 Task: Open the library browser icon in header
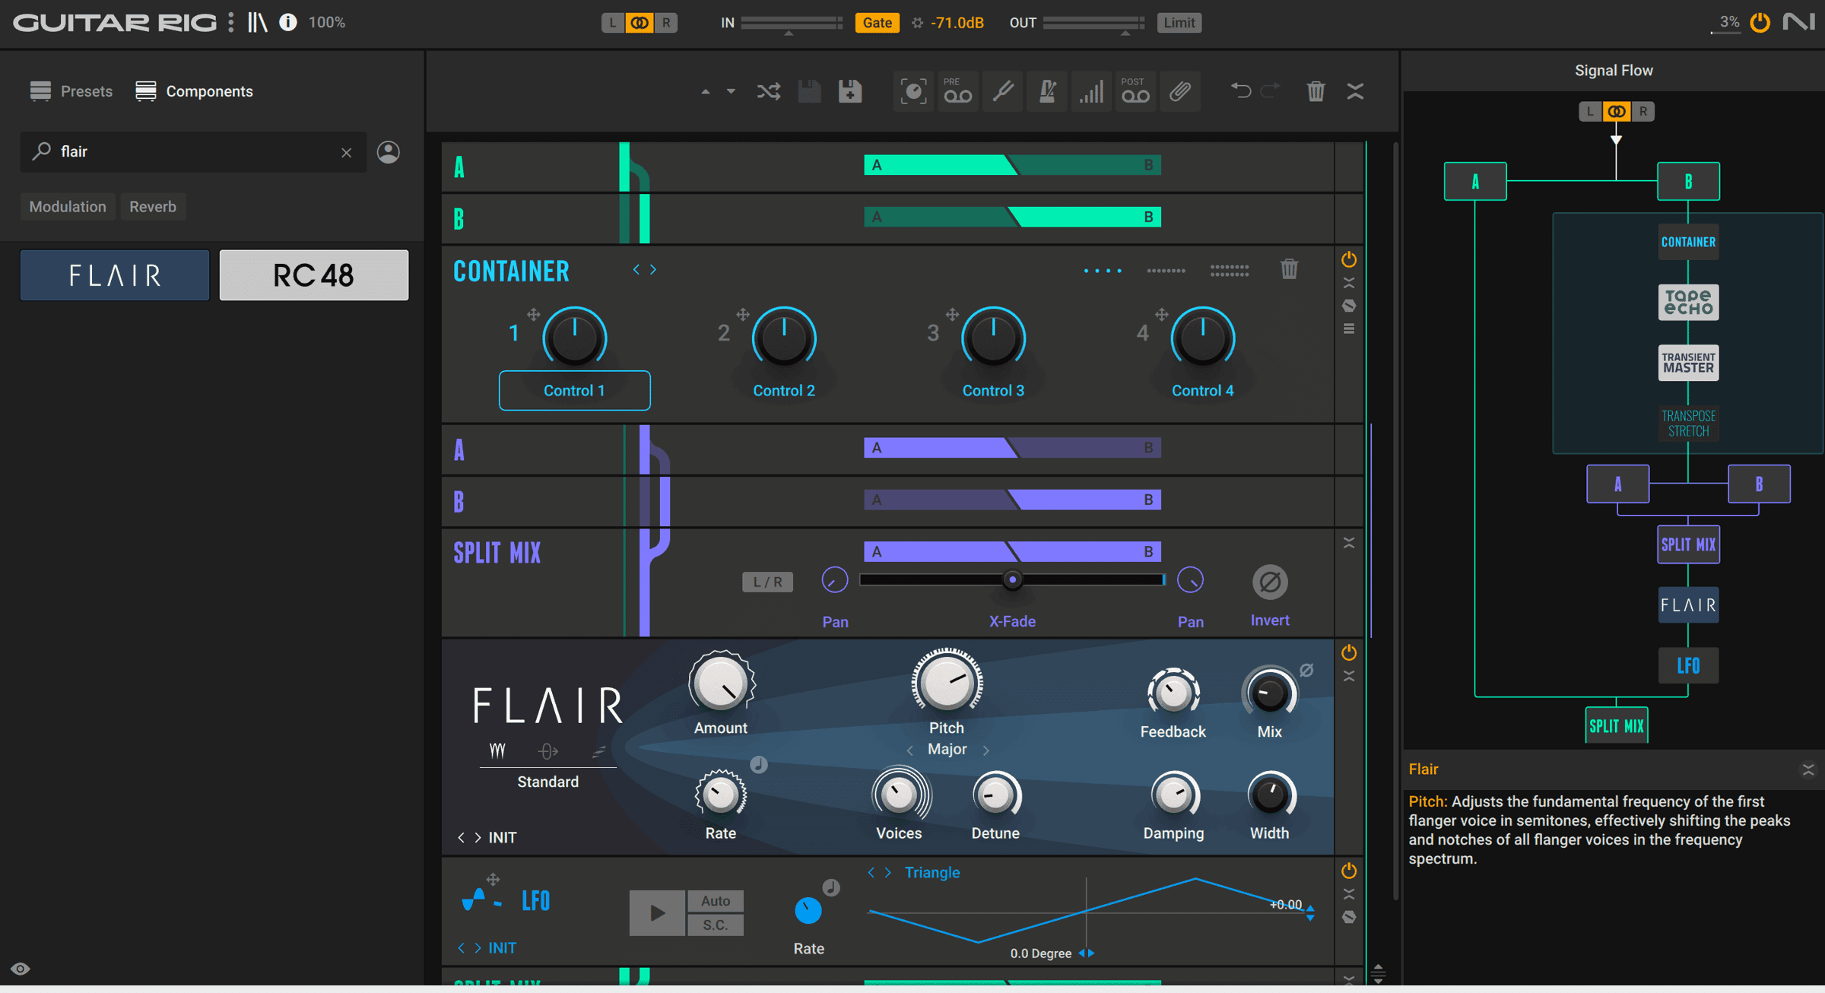257,22
